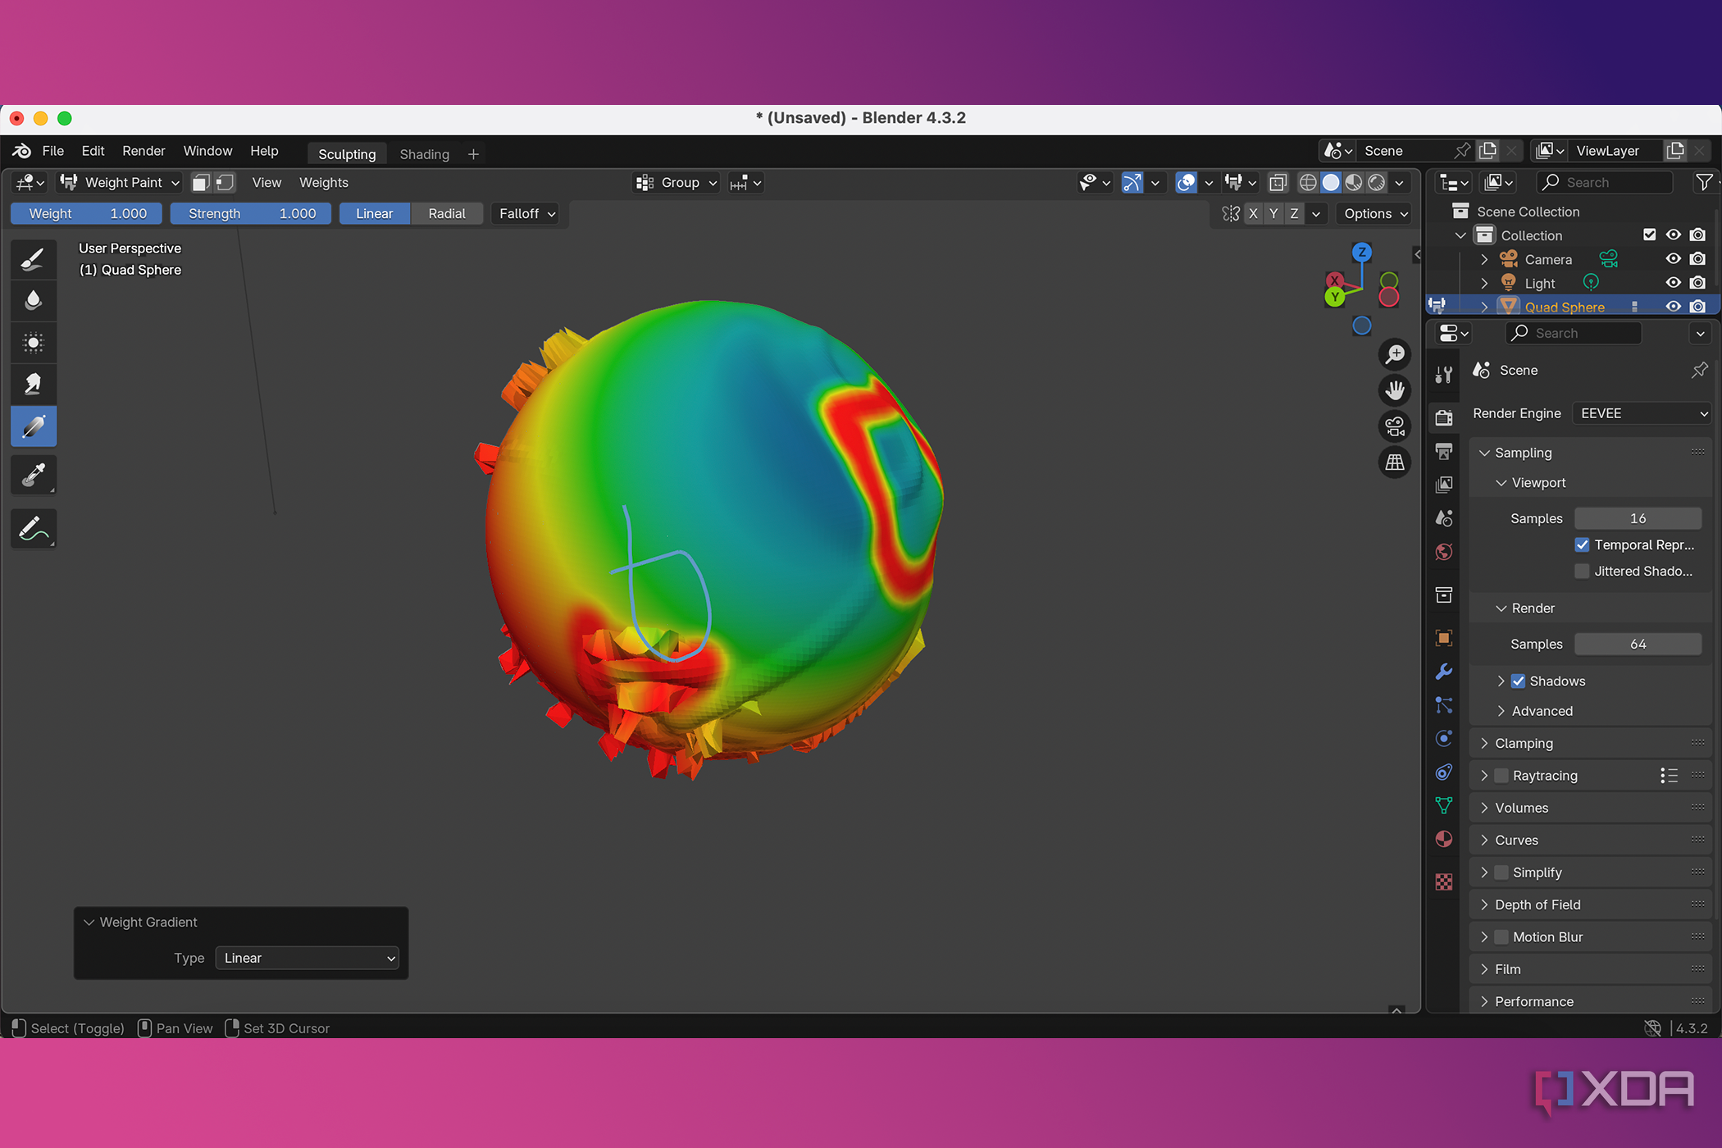
Task: Toggle camera view icon in viewport
Action: click(x=1395, y=426)
